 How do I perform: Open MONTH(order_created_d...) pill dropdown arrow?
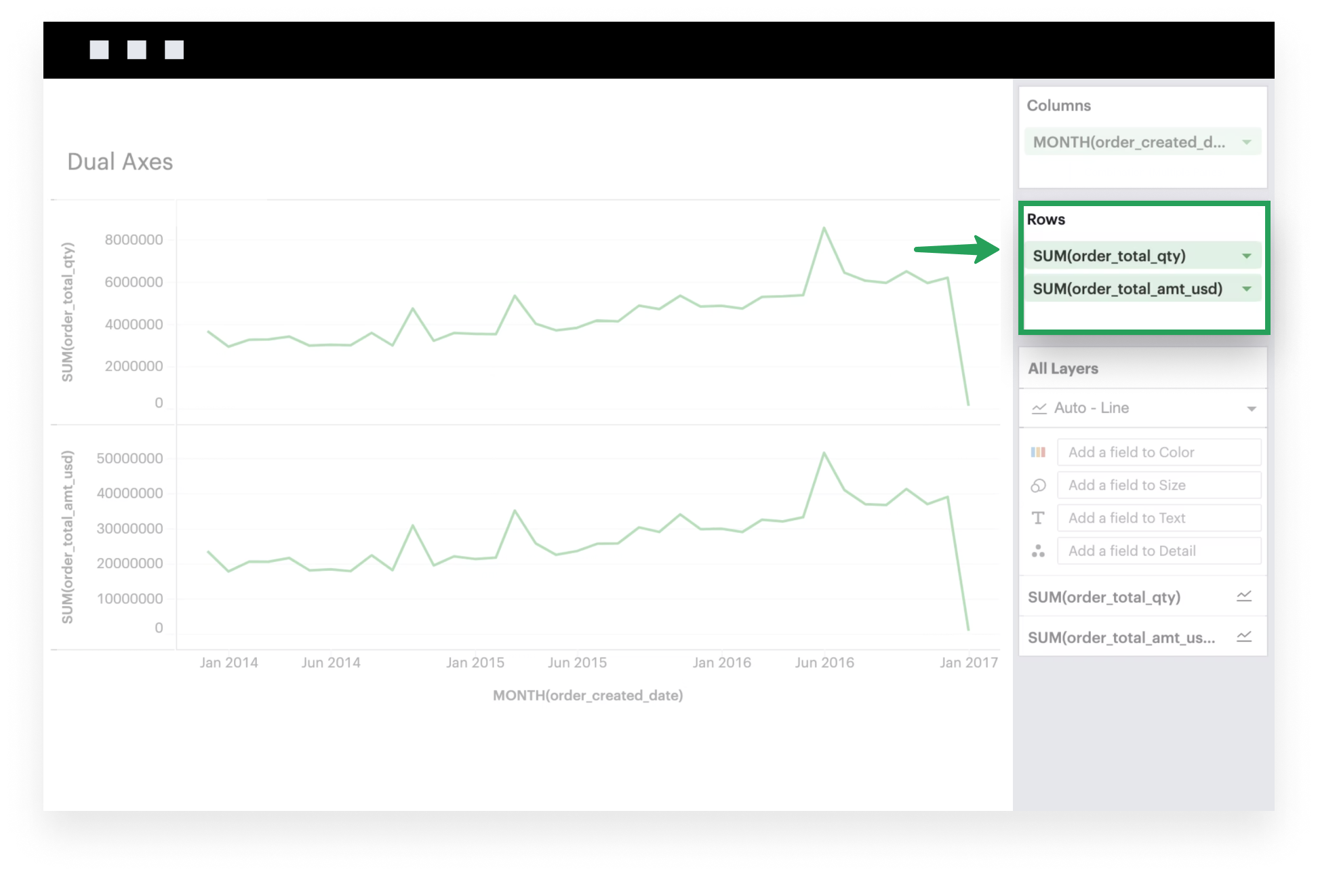coord(1246,142)
